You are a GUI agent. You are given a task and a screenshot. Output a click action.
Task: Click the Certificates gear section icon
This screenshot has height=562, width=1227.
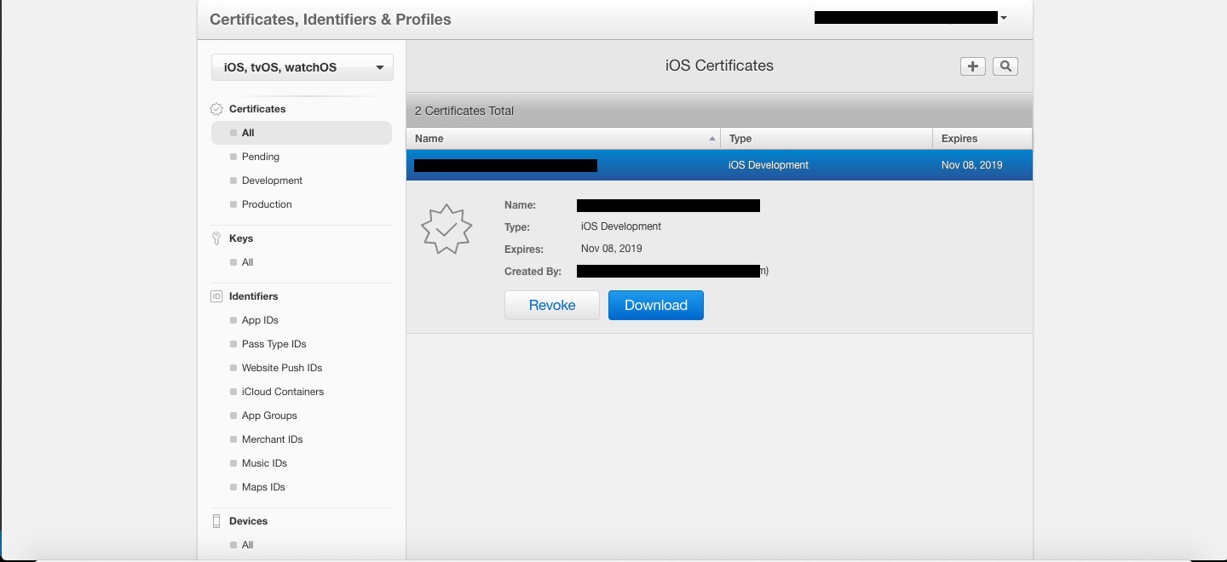click(216, 109)
